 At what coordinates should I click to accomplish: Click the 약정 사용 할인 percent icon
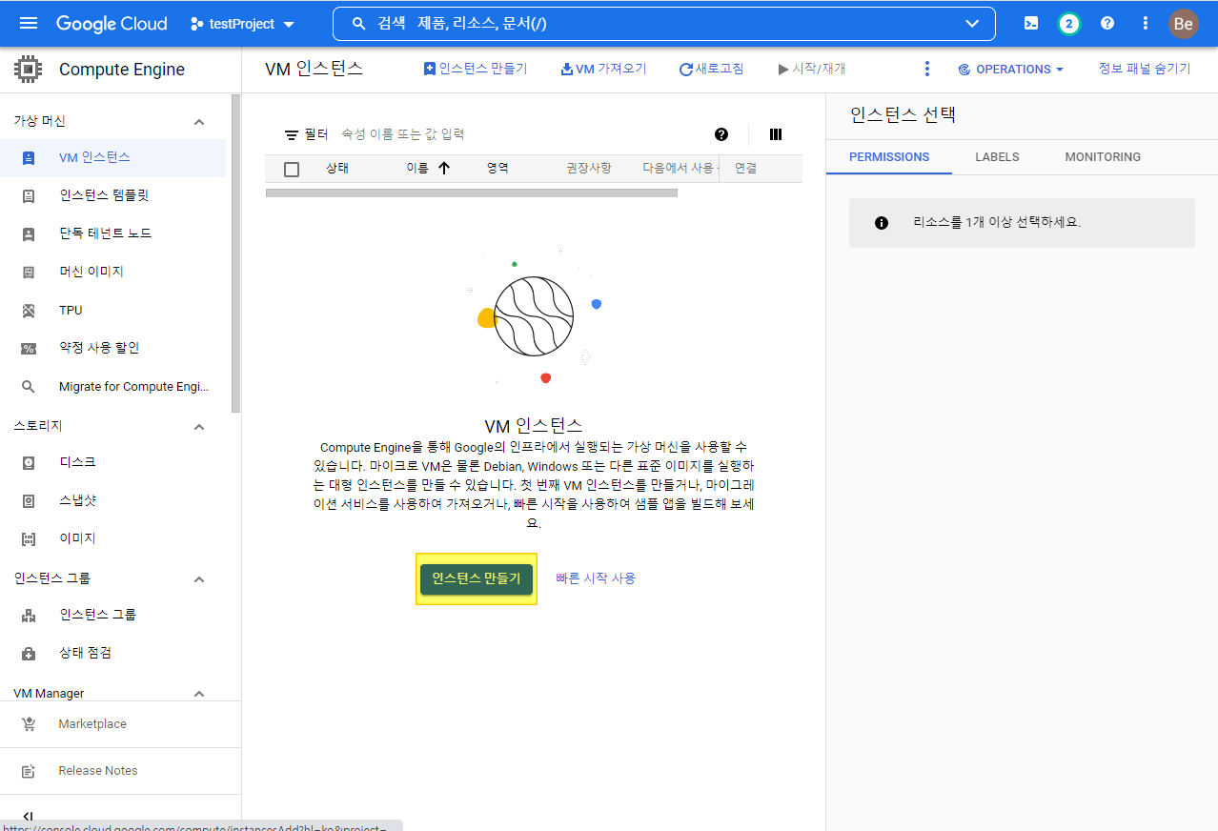(x=29, y=349)
